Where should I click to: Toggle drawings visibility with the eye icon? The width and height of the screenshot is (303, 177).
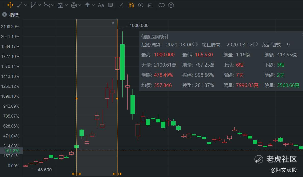[x=141, y=5]
